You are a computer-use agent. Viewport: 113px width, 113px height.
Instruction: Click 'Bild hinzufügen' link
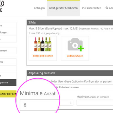75,56
